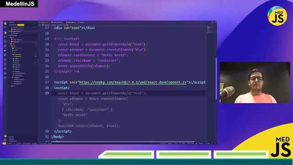Click the React.createElement( suggestion line
This screenshot has height=165, width=293.
93,99
